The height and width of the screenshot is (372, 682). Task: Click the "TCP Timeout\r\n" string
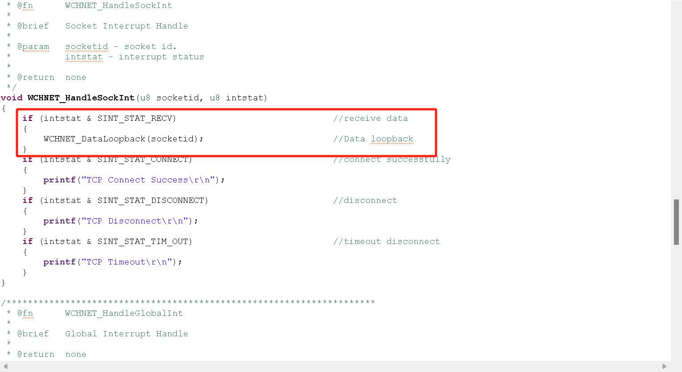tap(127, 262)
